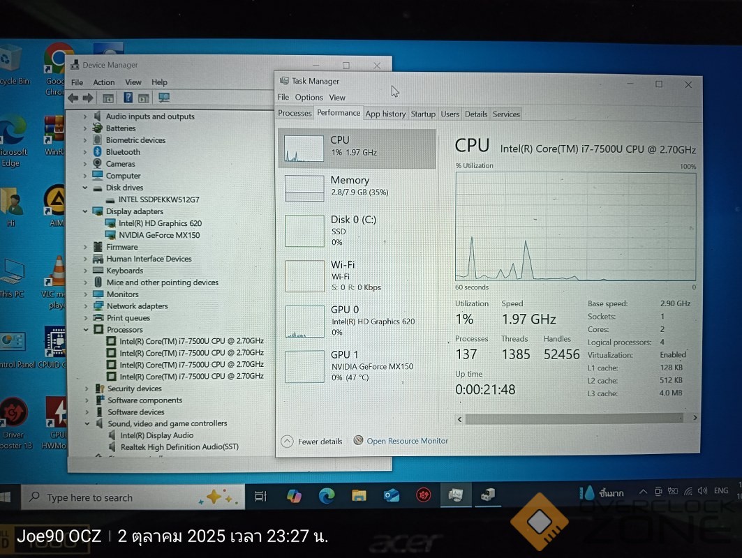The image size is (742, 558).
Task: Open Task Manager File menu
Action: [283, 97]
